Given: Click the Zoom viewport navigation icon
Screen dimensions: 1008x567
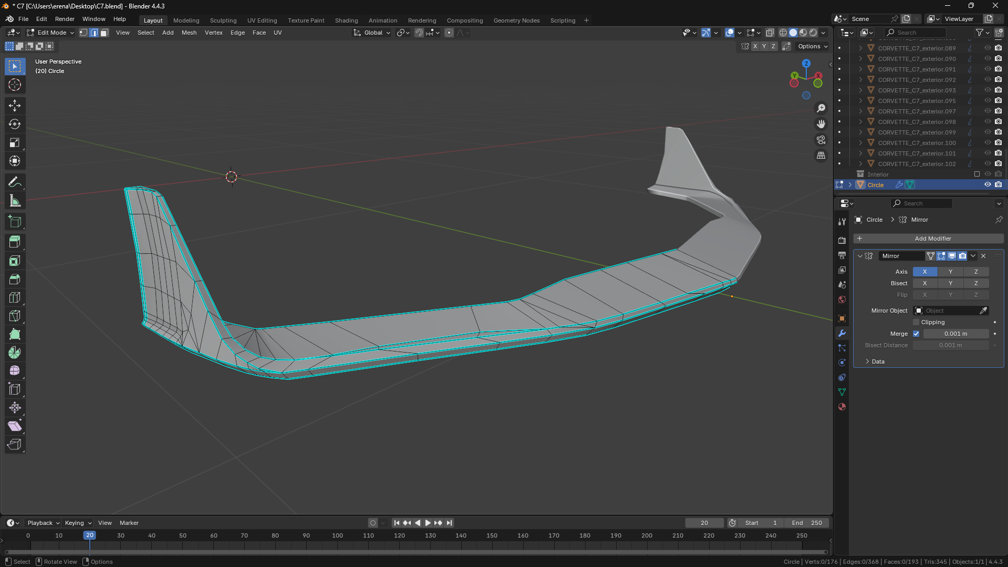Looking at the screenshot, I should coord(821,108).
